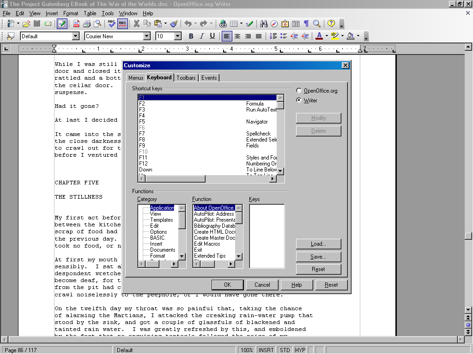This screenshot has height=354, width=473.
Task: Click the Justified alignment icon
Action: click(x=259, y=36)
